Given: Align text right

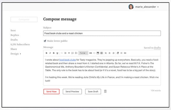Looking at the screenshot, I should 113,53.
